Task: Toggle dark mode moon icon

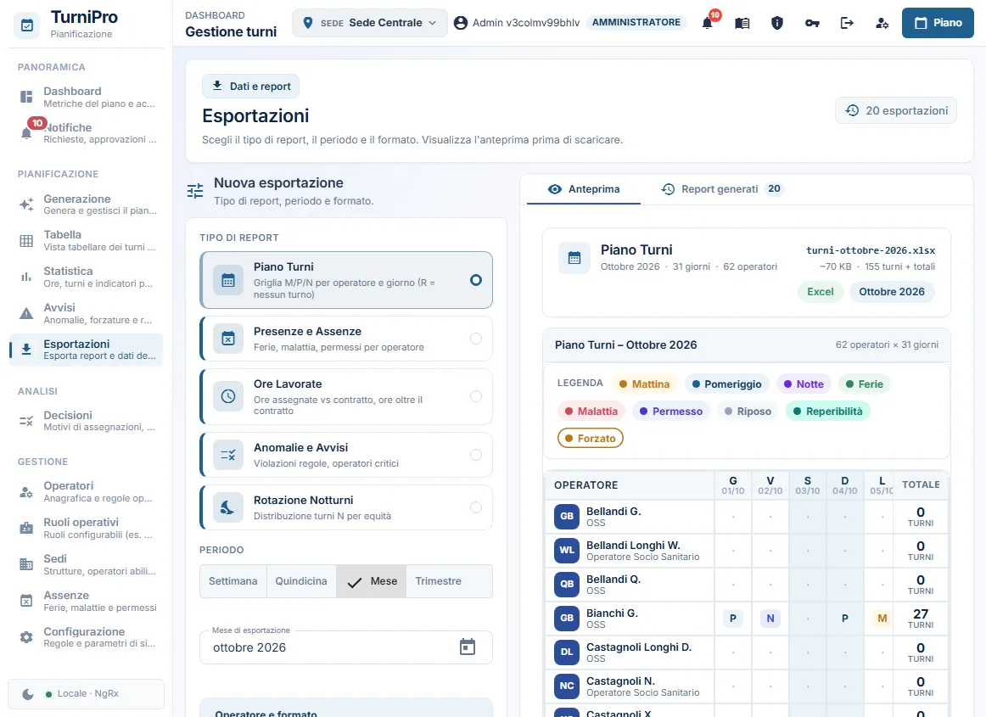Action: point(28,694)
